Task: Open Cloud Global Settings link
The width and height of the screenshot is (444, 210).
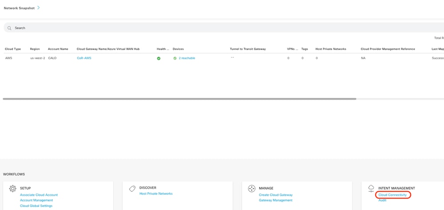Action: pos(36,206)
